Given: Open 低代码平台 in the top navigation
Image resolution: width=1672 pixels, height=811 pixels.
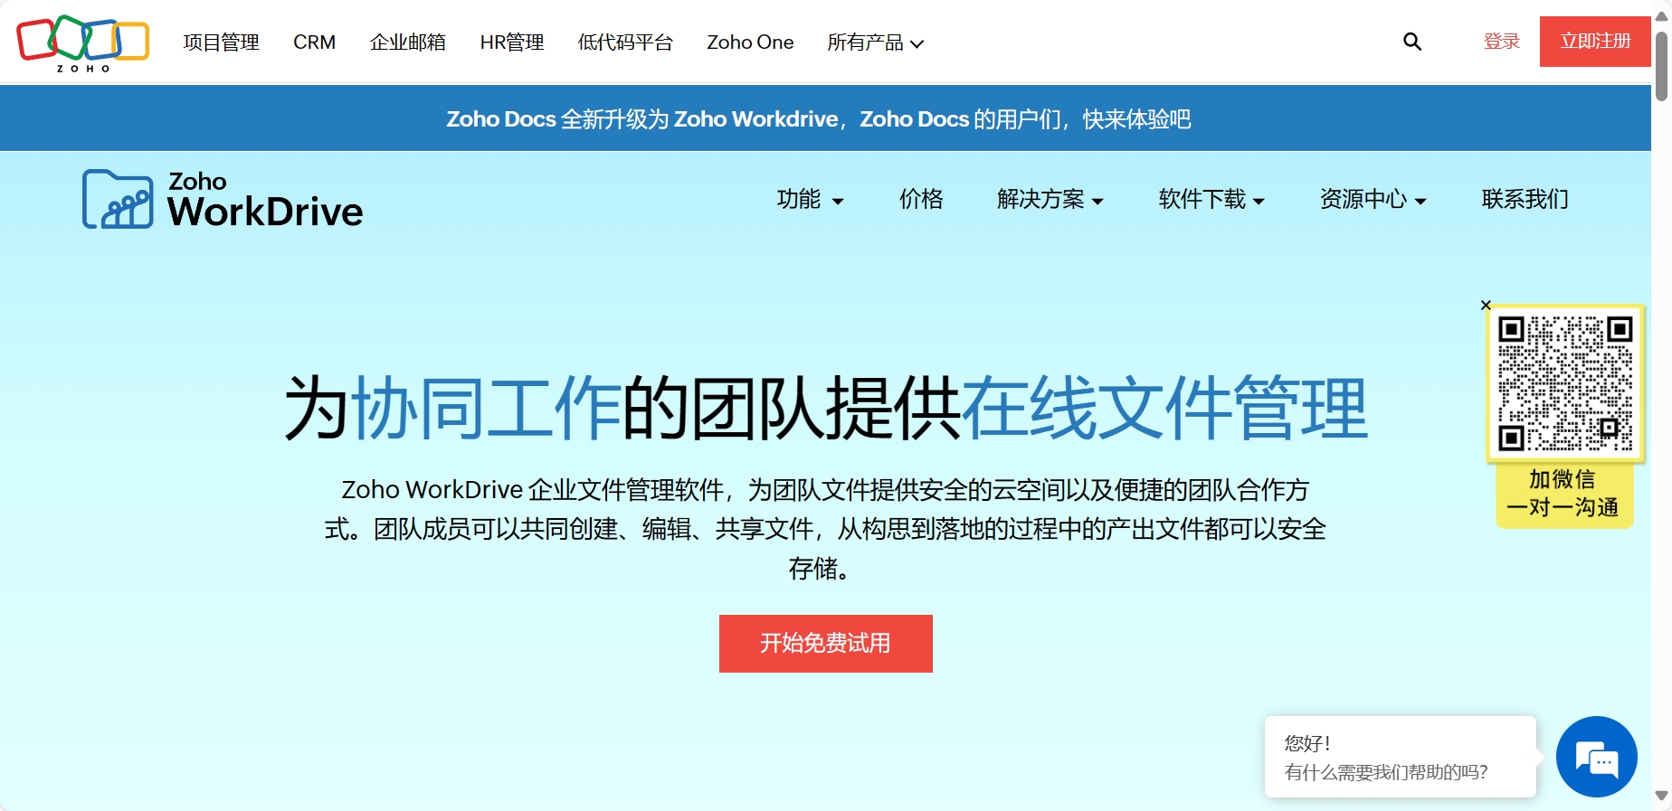Looking at the screenshot, I should (625, 42).
